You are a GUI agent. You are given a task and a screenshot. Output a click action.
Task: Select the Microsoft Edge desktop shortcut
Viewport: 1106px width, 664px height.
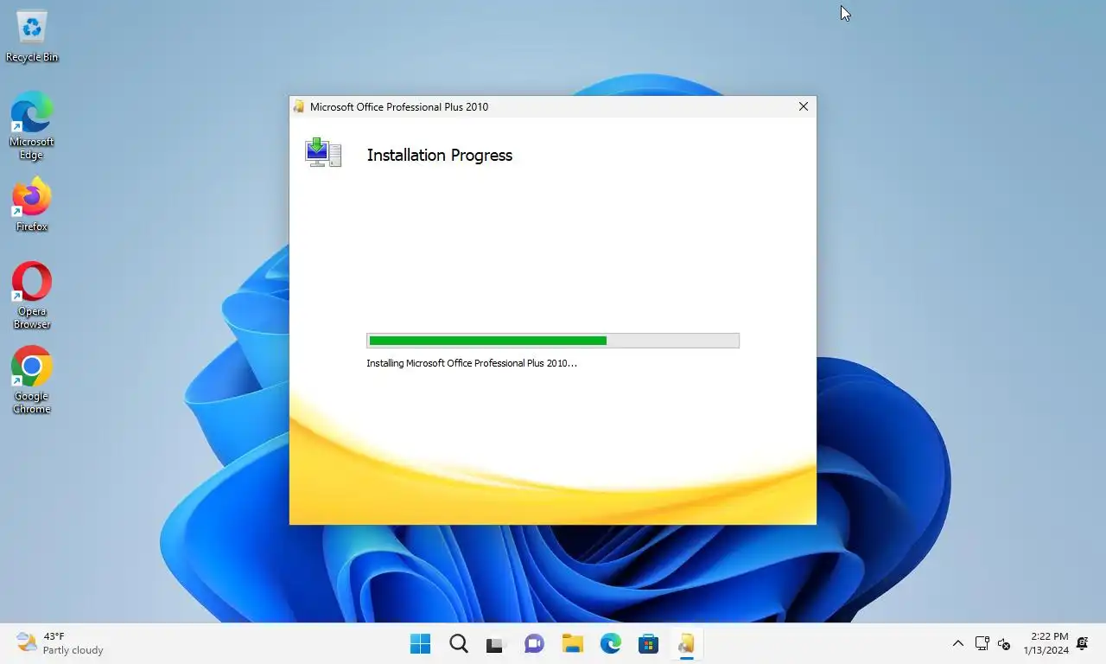tap(32, 125)
